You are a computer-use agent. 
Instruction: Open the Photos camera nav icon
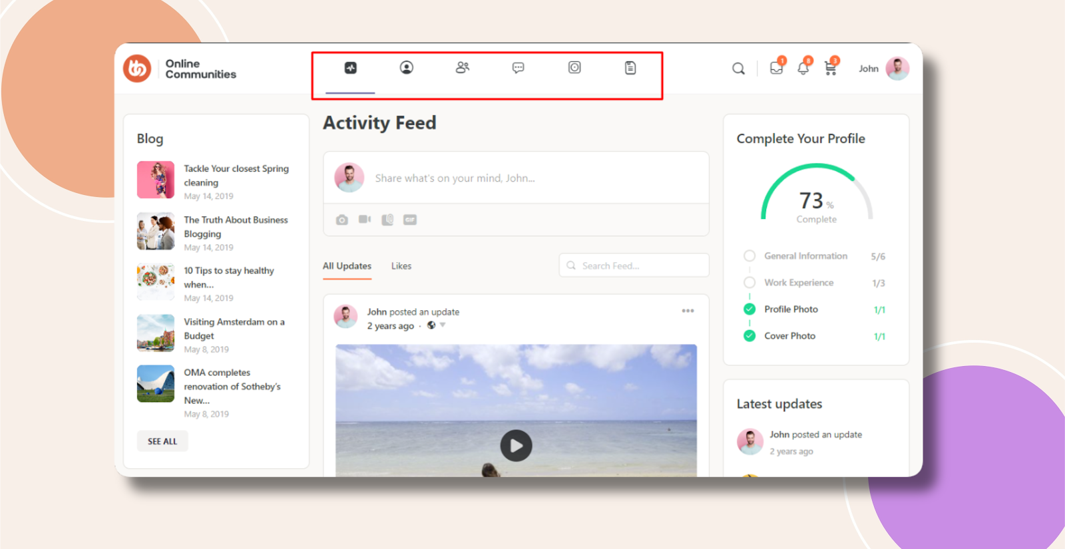[x=574, y=68]
